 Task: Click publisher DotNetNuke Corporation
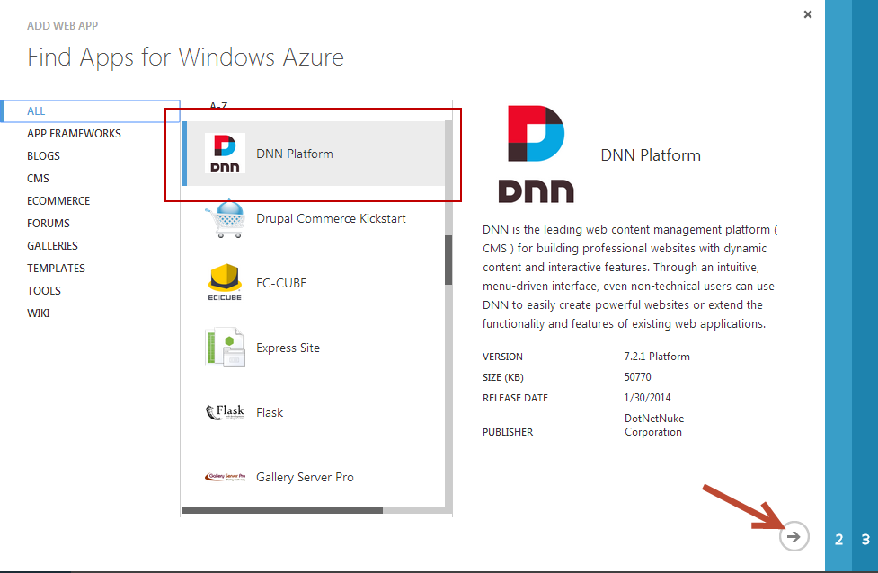pos(654,425)
